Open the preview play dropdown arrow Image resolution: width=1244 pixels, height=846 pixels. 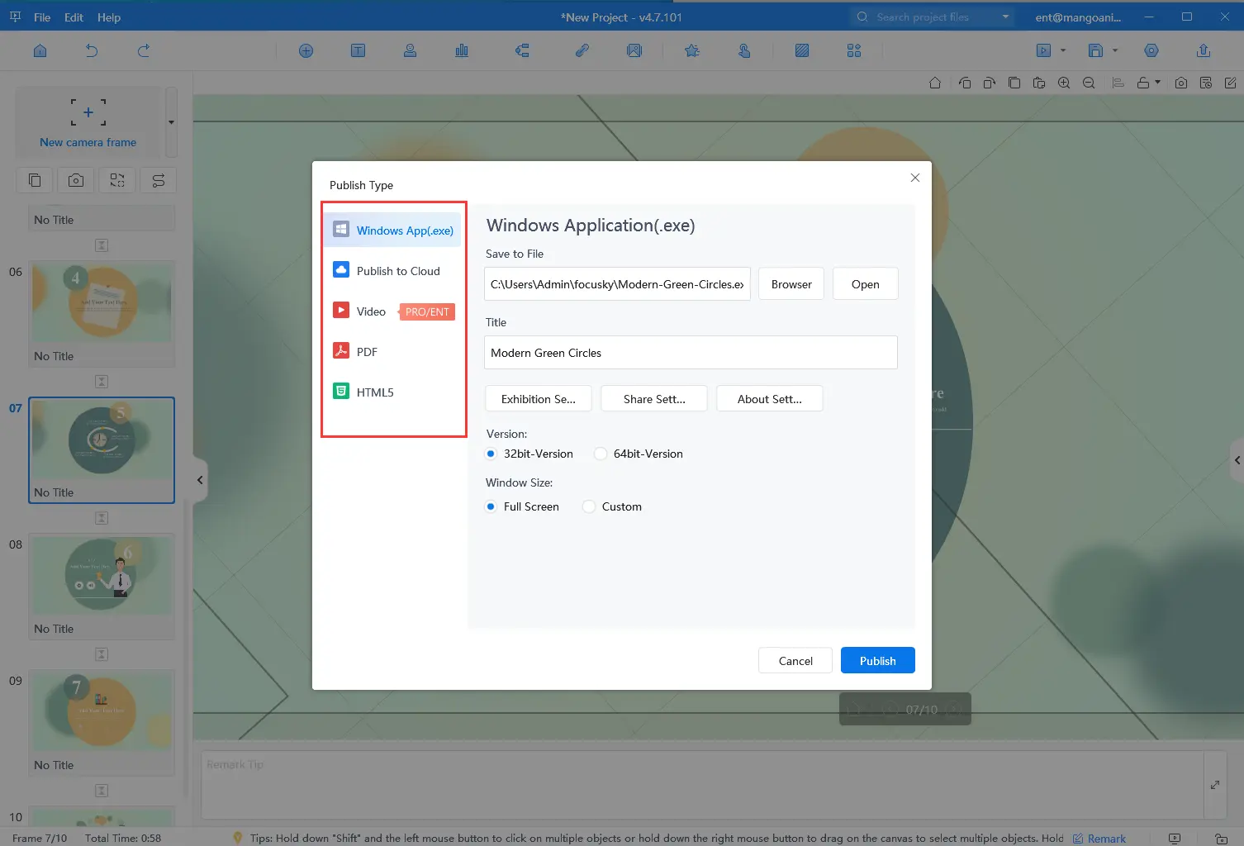click(x=1063, y=50)
